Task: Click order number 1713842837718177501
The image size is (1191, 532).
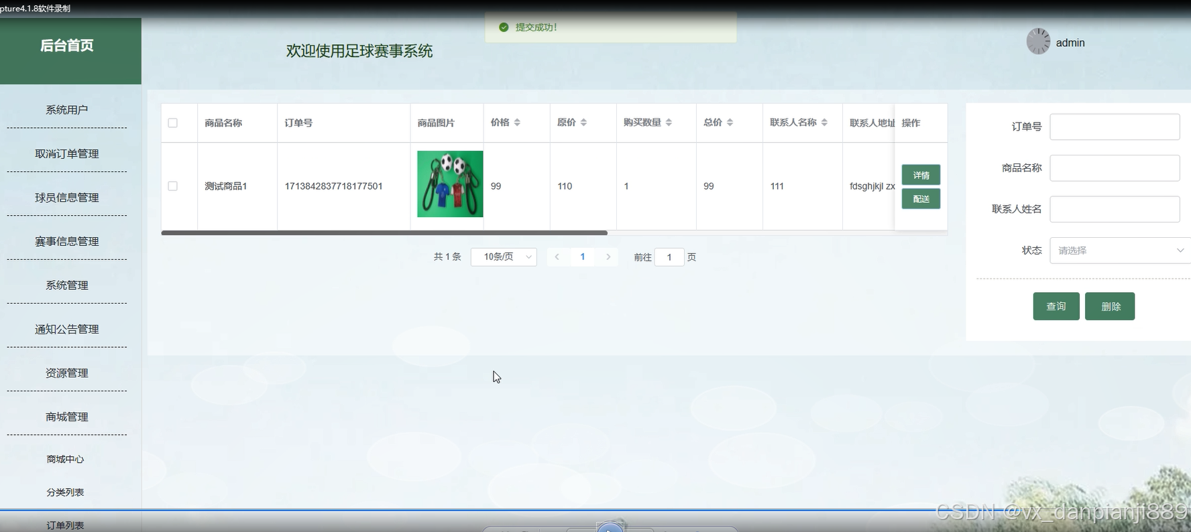Action: pyautogui.click(x=333, y=186)
